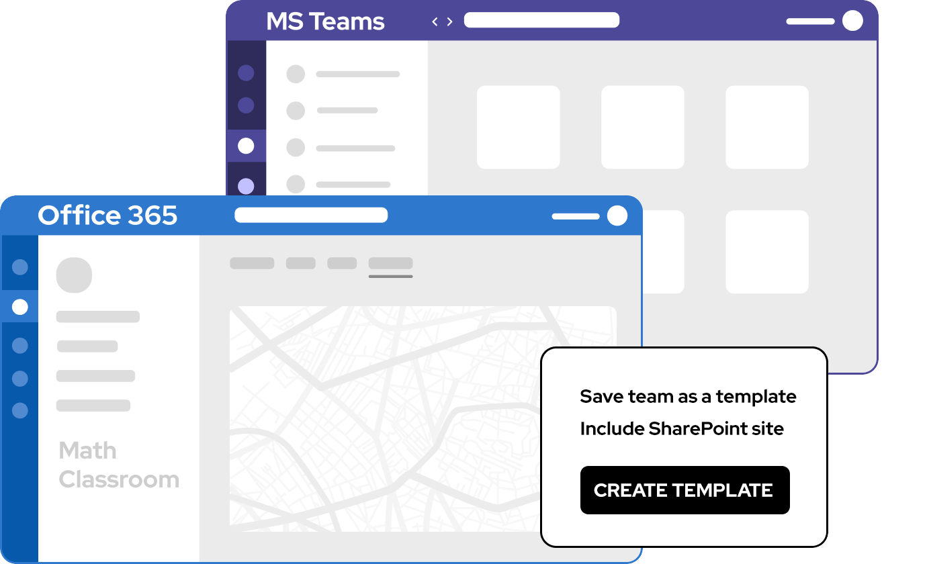Click the back arrow in MS Teams header
This screenshot has height=564, width=927.
(435, 21)
